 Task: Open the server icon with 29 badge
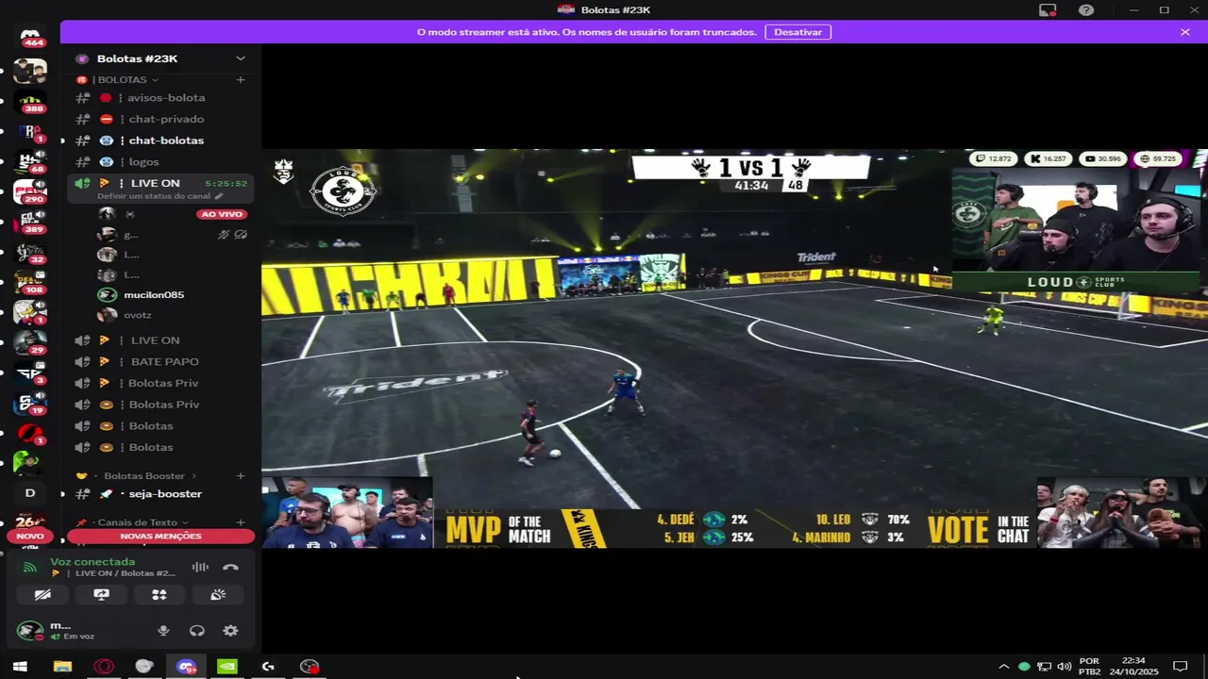(30, 343)
